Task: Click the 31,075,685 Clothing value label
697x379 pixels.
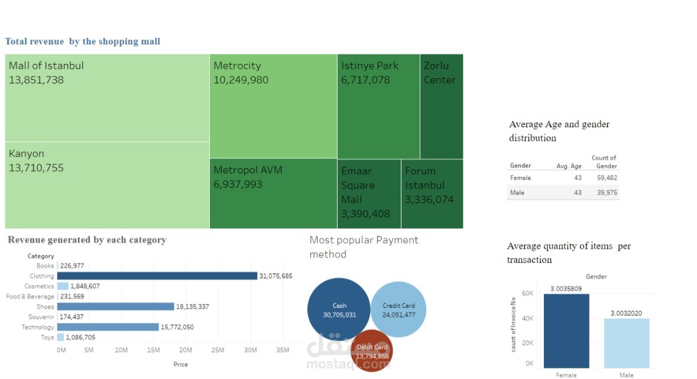Action: pos(275,276)
